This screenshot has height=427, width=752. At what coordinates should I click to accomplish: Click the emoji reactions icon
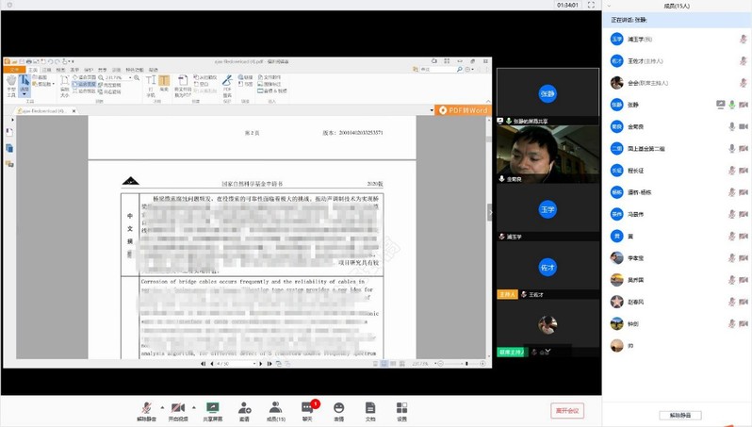click(339, 408)
